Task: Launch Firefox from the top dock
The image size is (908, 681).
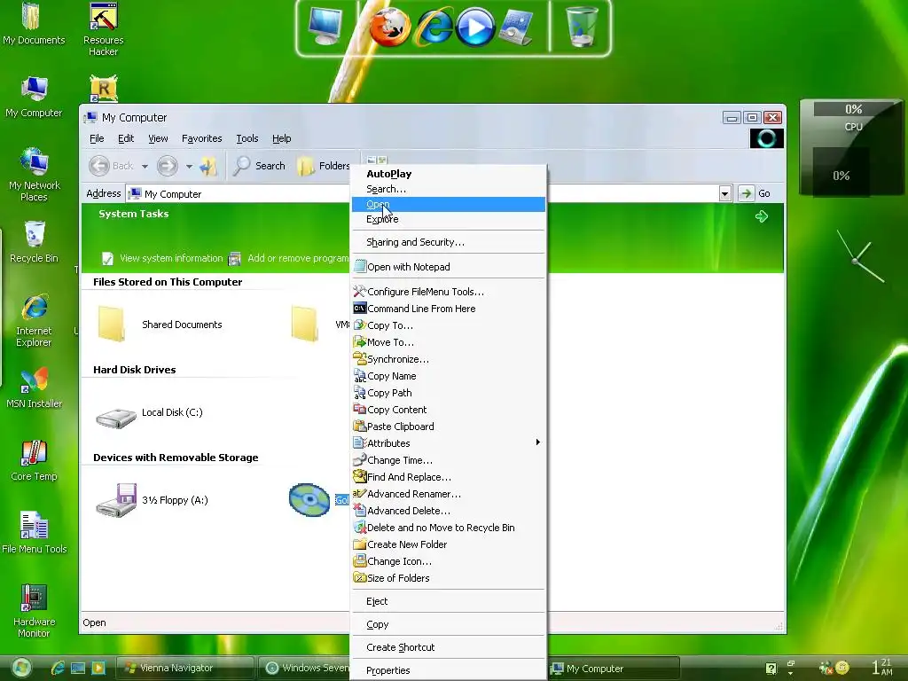Action: [390, 27]
